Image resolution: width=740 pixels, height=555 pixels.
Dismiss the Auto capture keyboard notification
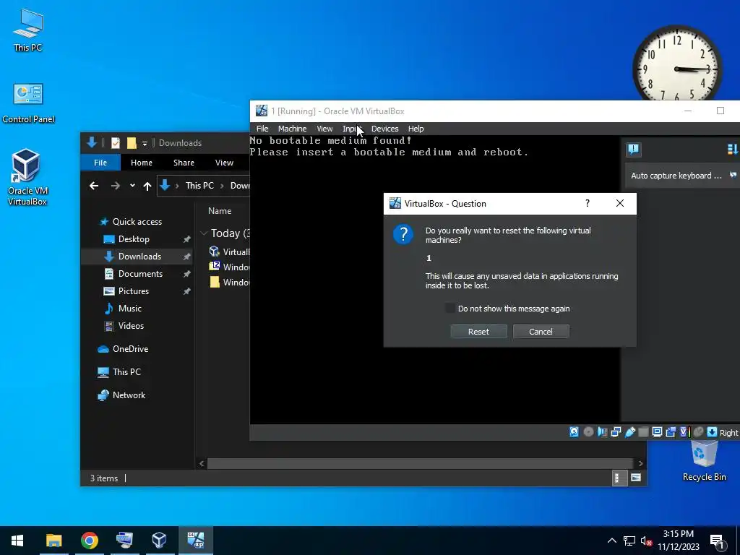click(733, 175)
